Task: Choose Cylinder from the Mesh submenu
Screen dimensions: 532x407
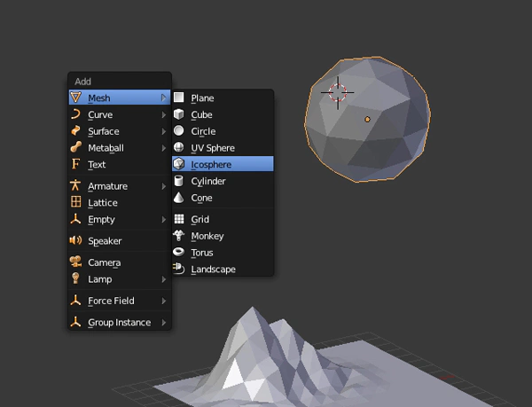Action: point(208,181)
